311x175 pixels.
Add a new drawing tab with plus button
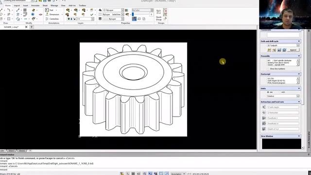coord(32,27)
